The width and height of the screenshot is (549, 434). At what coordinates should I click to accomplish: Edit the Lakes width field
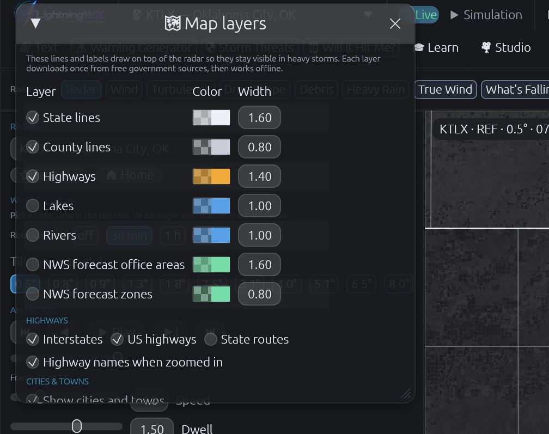[259, 206]
